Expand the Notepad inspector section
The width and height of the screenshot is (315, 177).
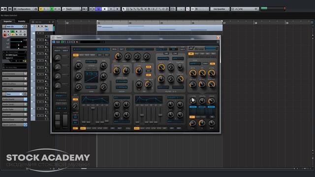pyautogui.click(x=15, y=115)
